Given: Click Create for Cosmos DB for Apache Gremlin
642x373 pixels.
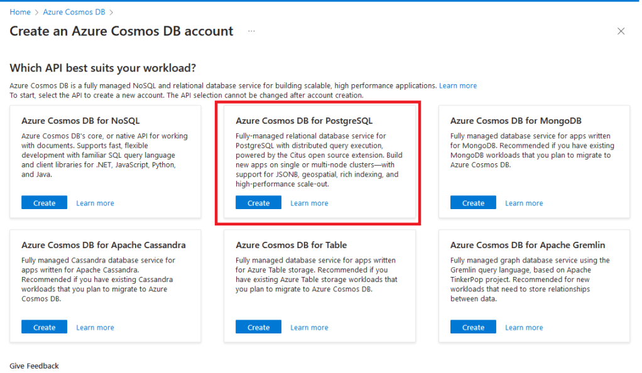Looking at the screenshot, I should pos(473,327).
